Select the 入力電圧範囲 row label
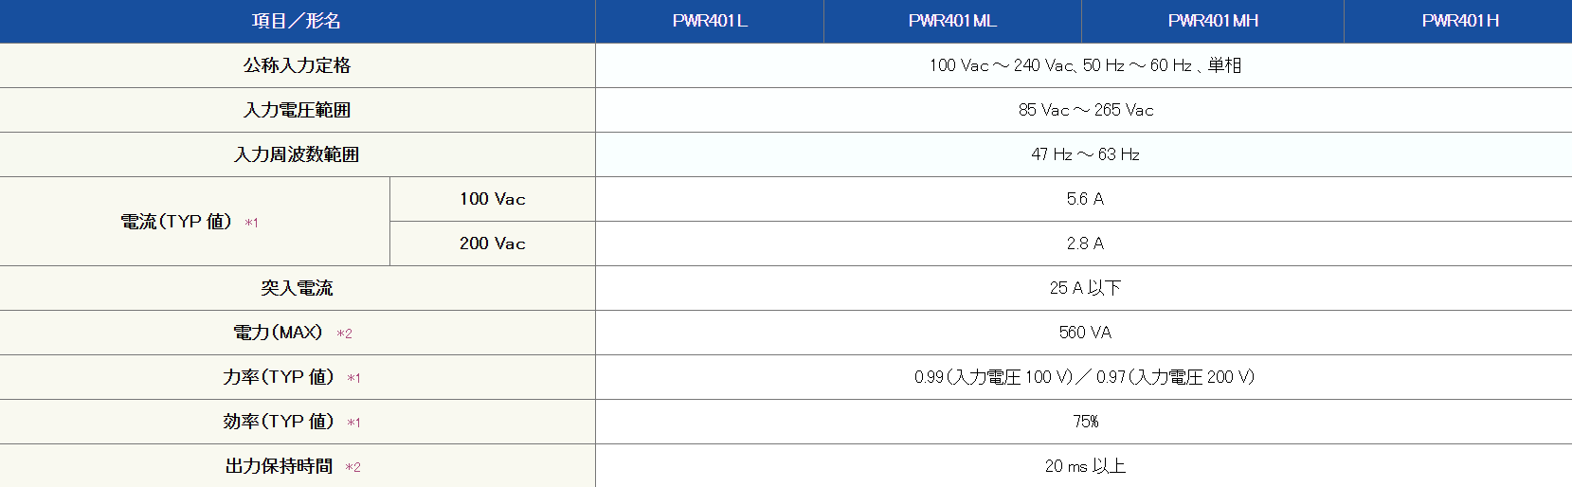Viewport: 1572px width, 487px height. click(297, 110)
